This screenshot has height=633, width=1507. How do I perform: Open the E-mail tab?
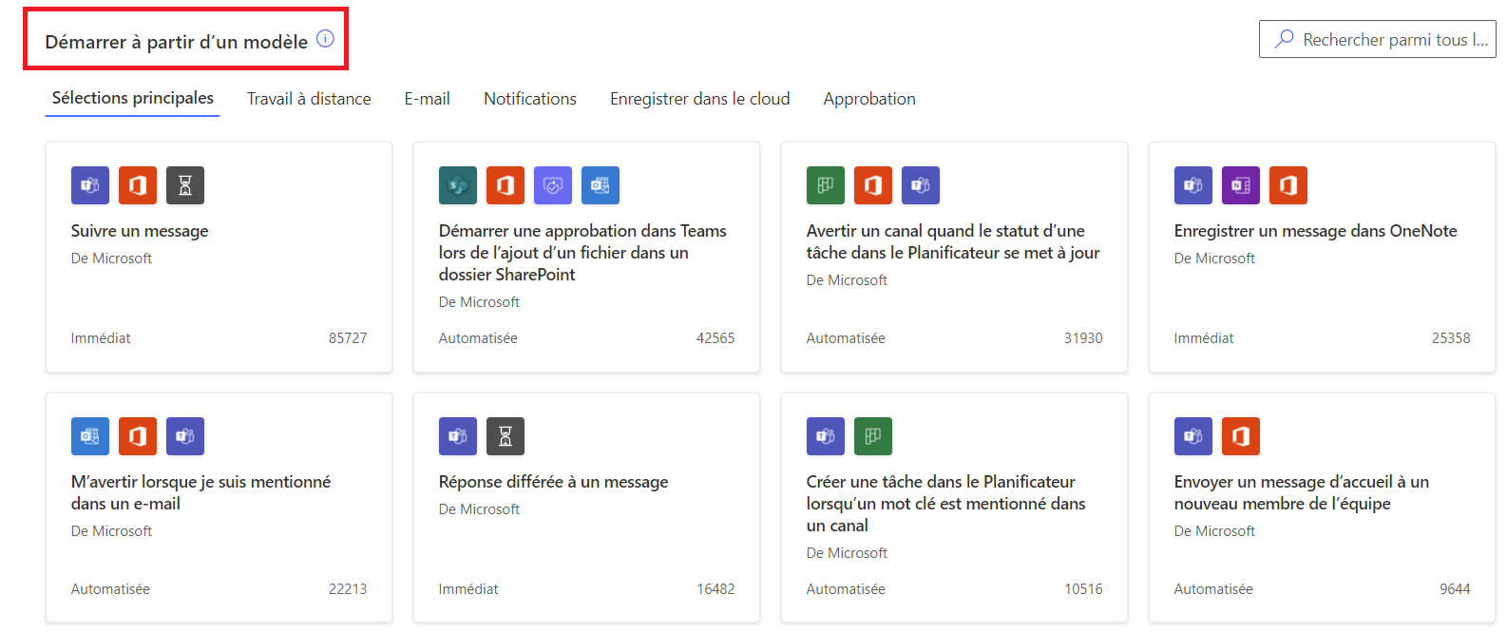coord(427,99)
